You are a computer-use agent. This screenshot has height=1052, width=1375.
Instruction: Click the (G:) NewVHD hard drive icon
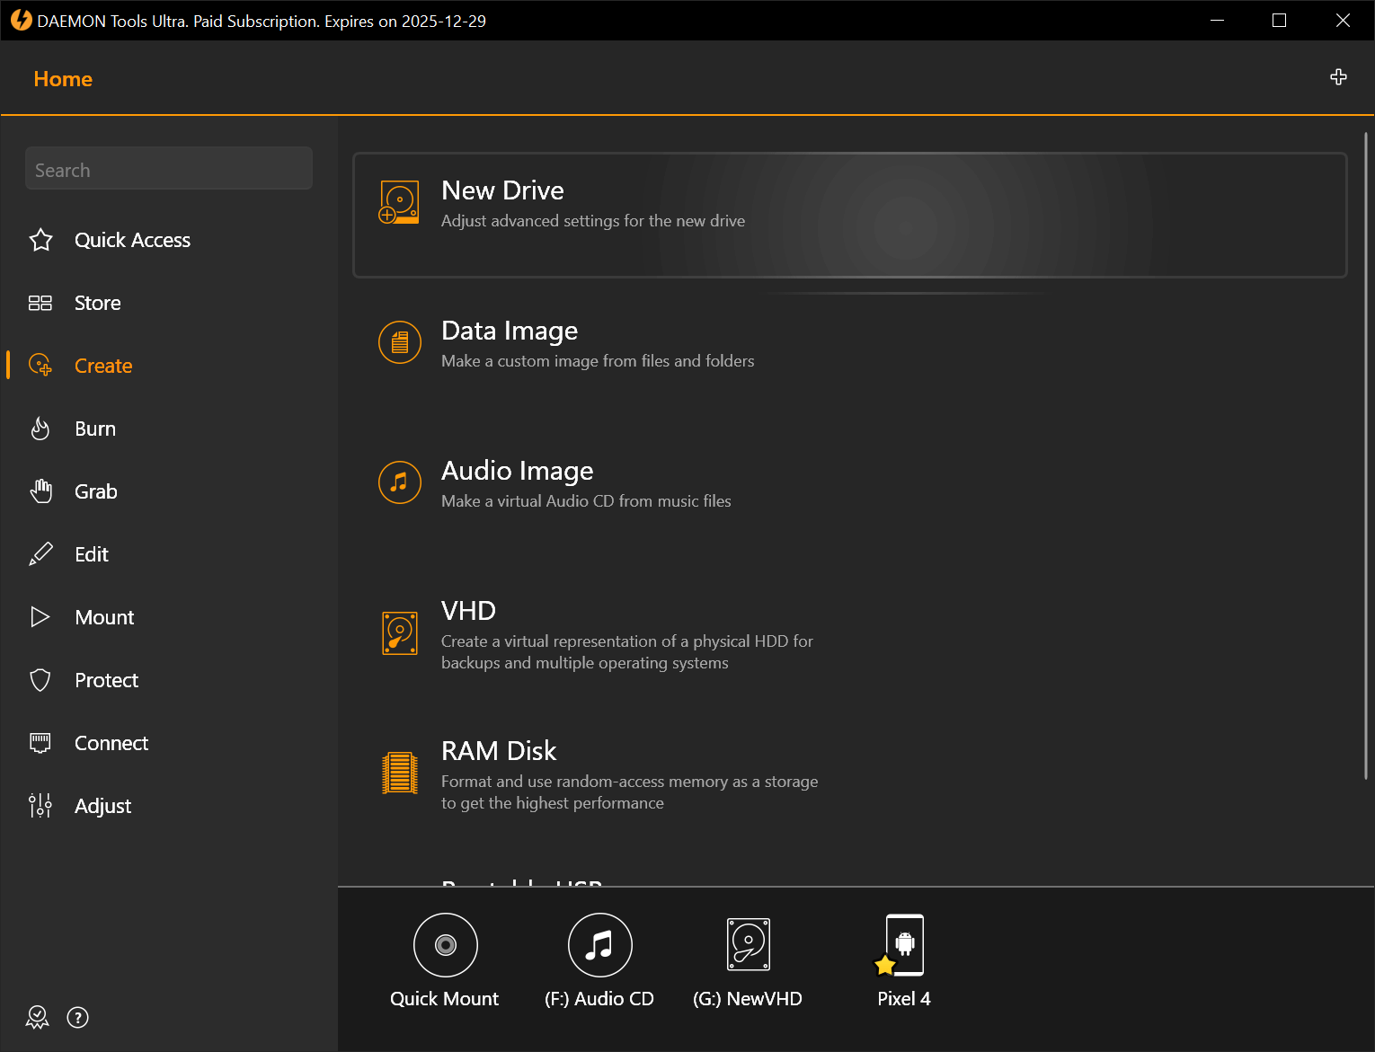click(x=748, y=944)
